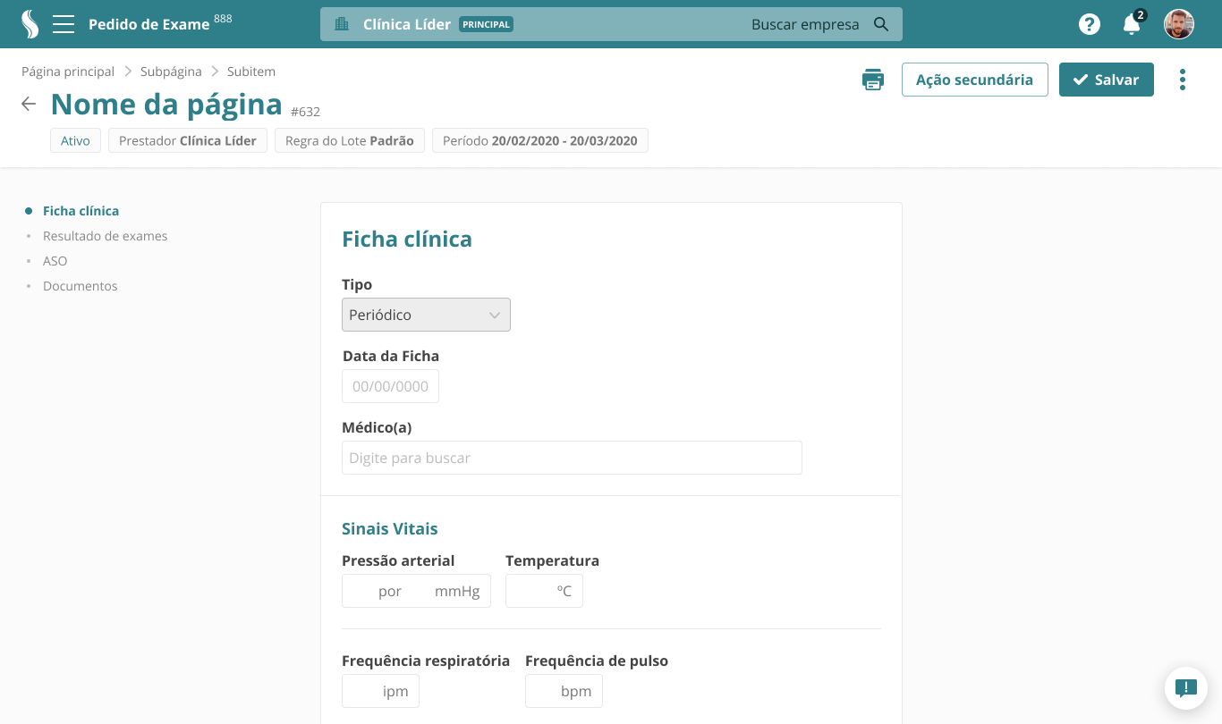Viewport: 1222px width, 724px height.
Task: Open the feedback chat bubble icon
Action: tap(1186, 688)
